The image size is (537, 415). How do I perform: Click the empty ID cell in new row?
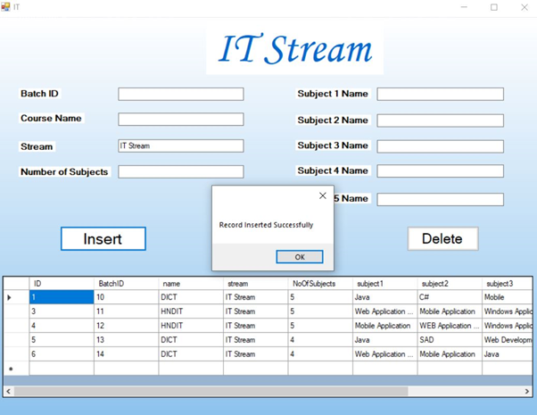pos(62,369)
